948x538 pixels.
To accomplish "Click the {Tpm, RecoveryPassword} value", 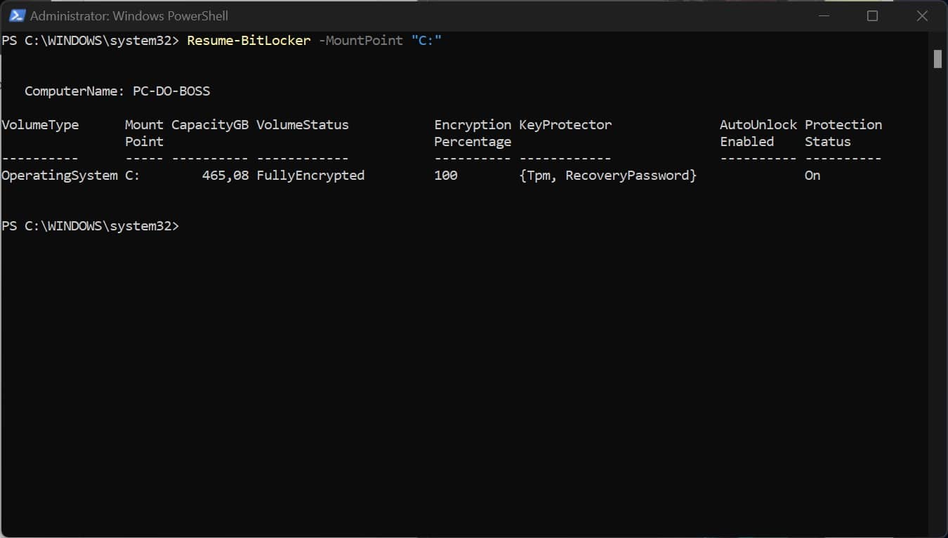I will (607, 176).
